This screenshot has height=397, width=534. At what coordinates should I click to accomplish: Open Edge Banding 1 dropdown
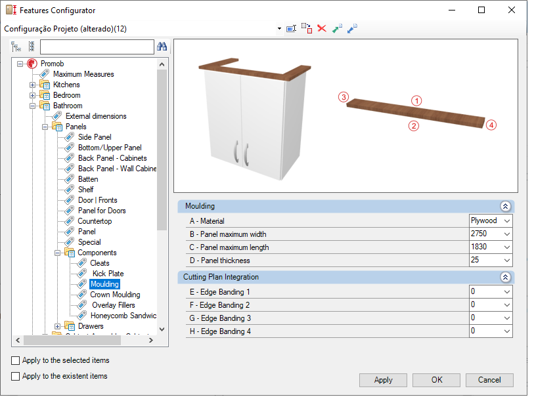pos(507,292)
